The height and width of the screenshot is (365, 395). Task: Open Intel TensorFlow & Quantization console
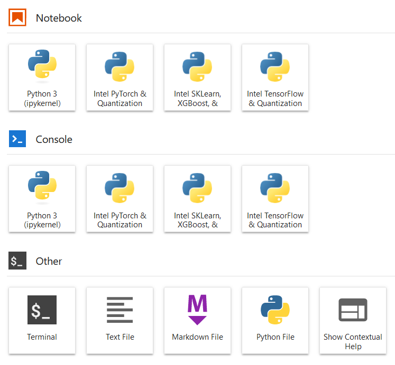tap(275, 199)
